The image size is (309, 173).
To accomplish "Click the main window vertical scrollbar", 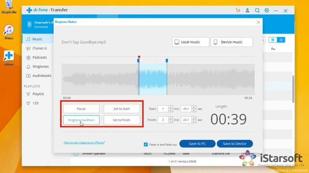I will [293, 89].
